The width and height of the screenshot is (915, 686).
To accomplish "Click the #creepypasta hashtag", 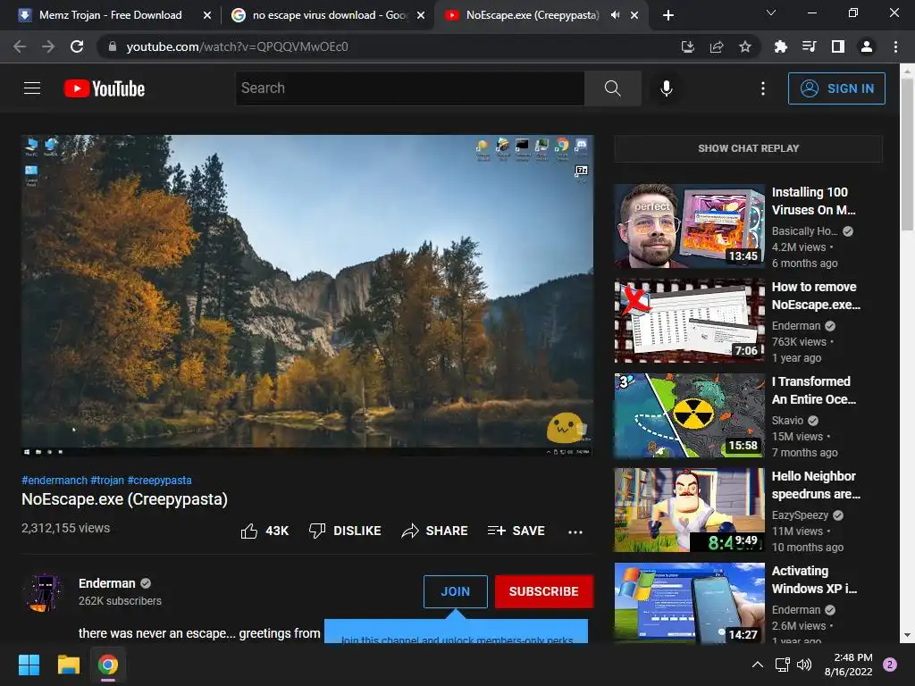I will click(x=159, y=480).
